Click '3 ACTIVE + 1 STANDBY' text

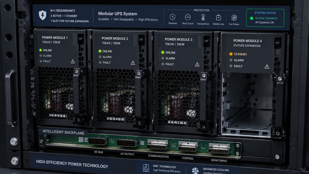click(x=64, y=16)
